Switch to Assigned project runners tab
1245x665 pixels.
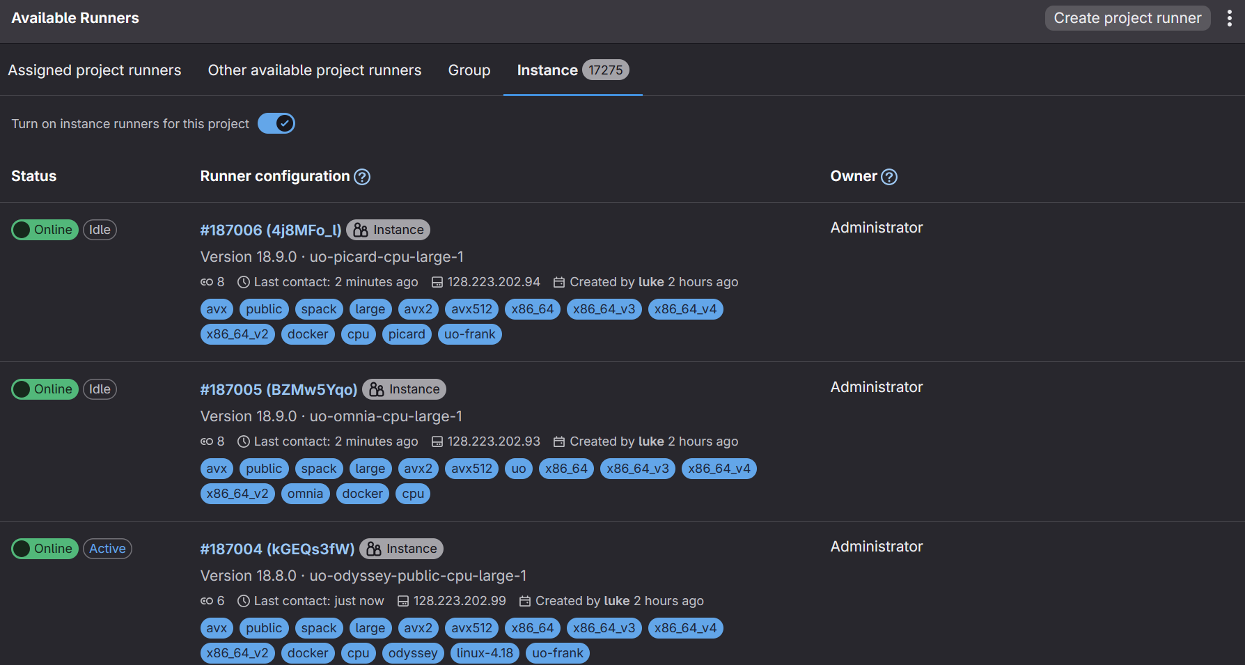point(95,70)
